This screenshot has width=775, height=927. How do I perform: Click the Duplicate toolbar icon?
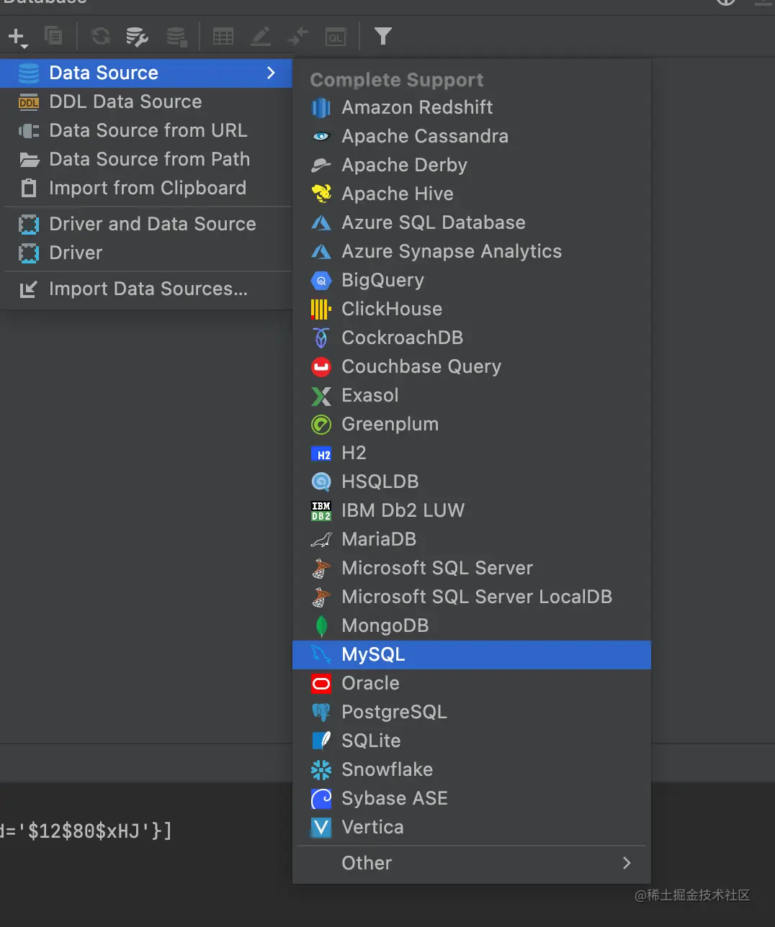click(x=53, y=35)
